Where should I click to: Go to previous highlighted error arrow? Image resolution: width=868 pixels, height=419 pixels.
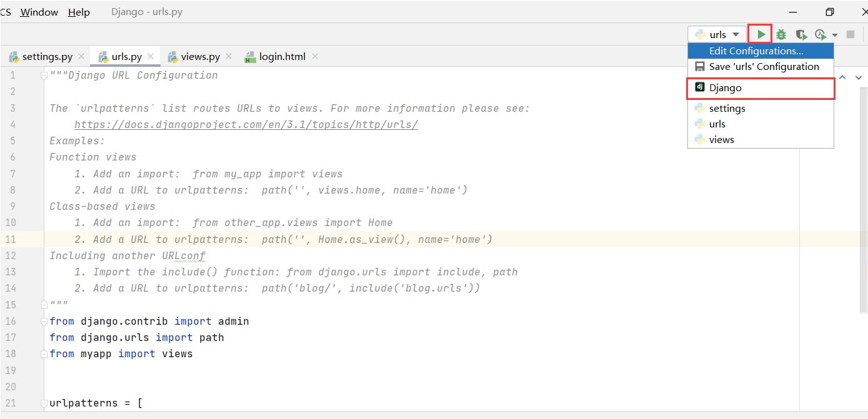[x=842, y=77]
